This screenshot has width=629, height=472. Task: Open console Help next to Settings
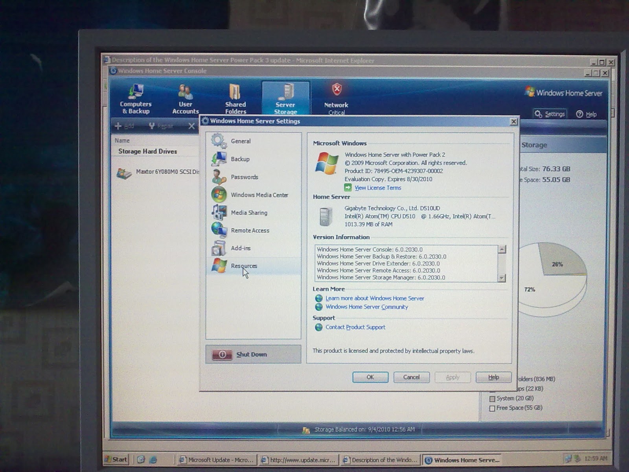[x=586, y=114]
